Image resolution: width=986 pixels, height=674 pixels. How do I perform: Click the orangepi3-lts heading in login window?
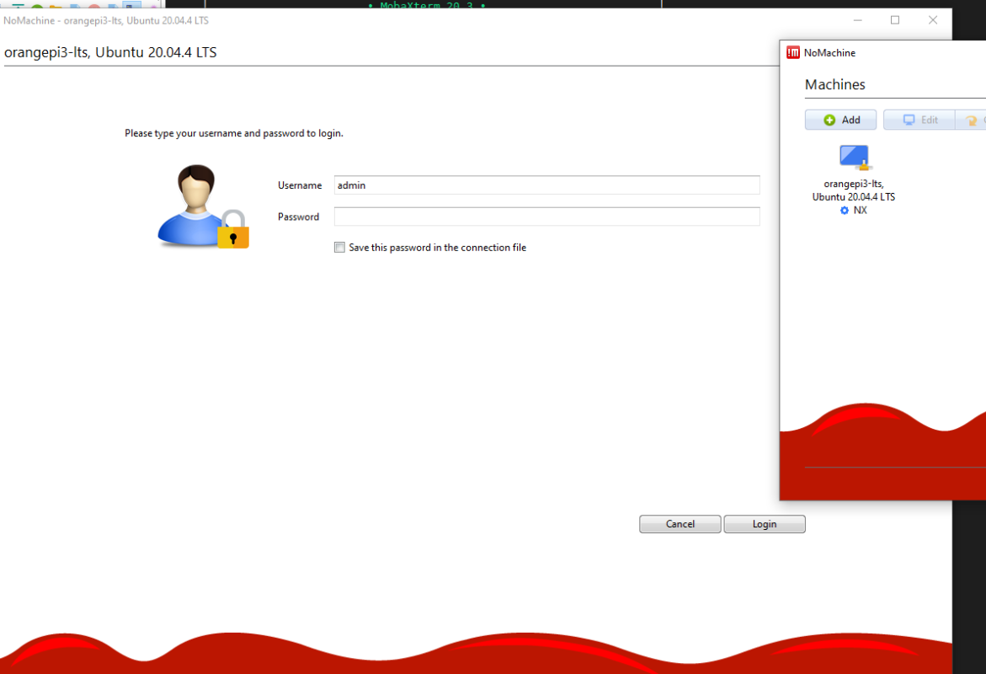[110, 52]
